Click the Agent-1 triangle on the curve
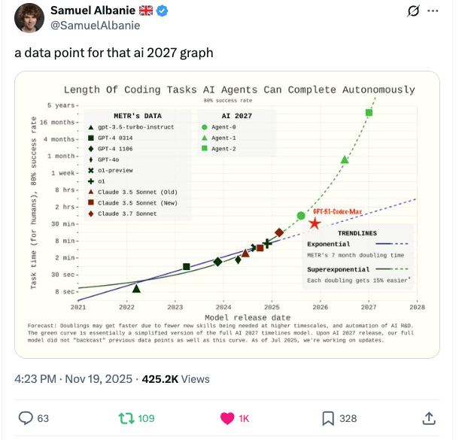The image size is (471, 440). coord(345,159)
